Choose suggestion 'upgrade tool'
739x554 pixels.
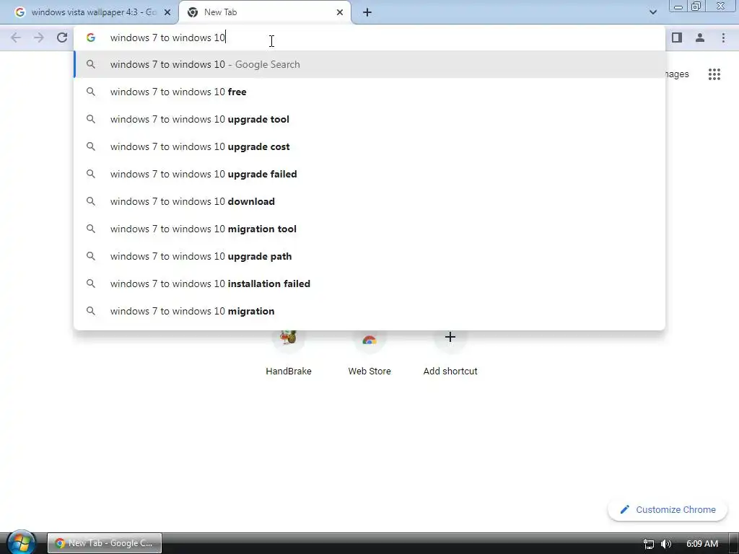click(369, 119)
